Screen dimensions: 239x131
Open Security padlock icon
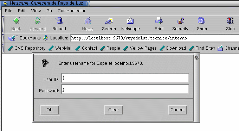pyautogui.click(x=180, y=21)
